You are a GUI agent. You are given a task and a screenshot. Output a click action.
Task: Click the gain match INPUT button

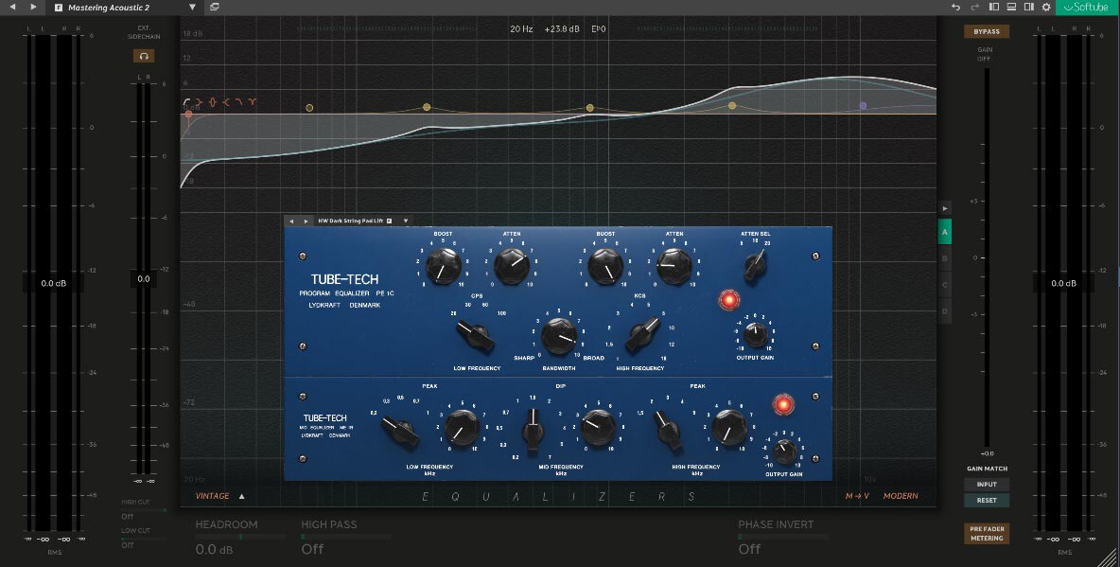986,485
